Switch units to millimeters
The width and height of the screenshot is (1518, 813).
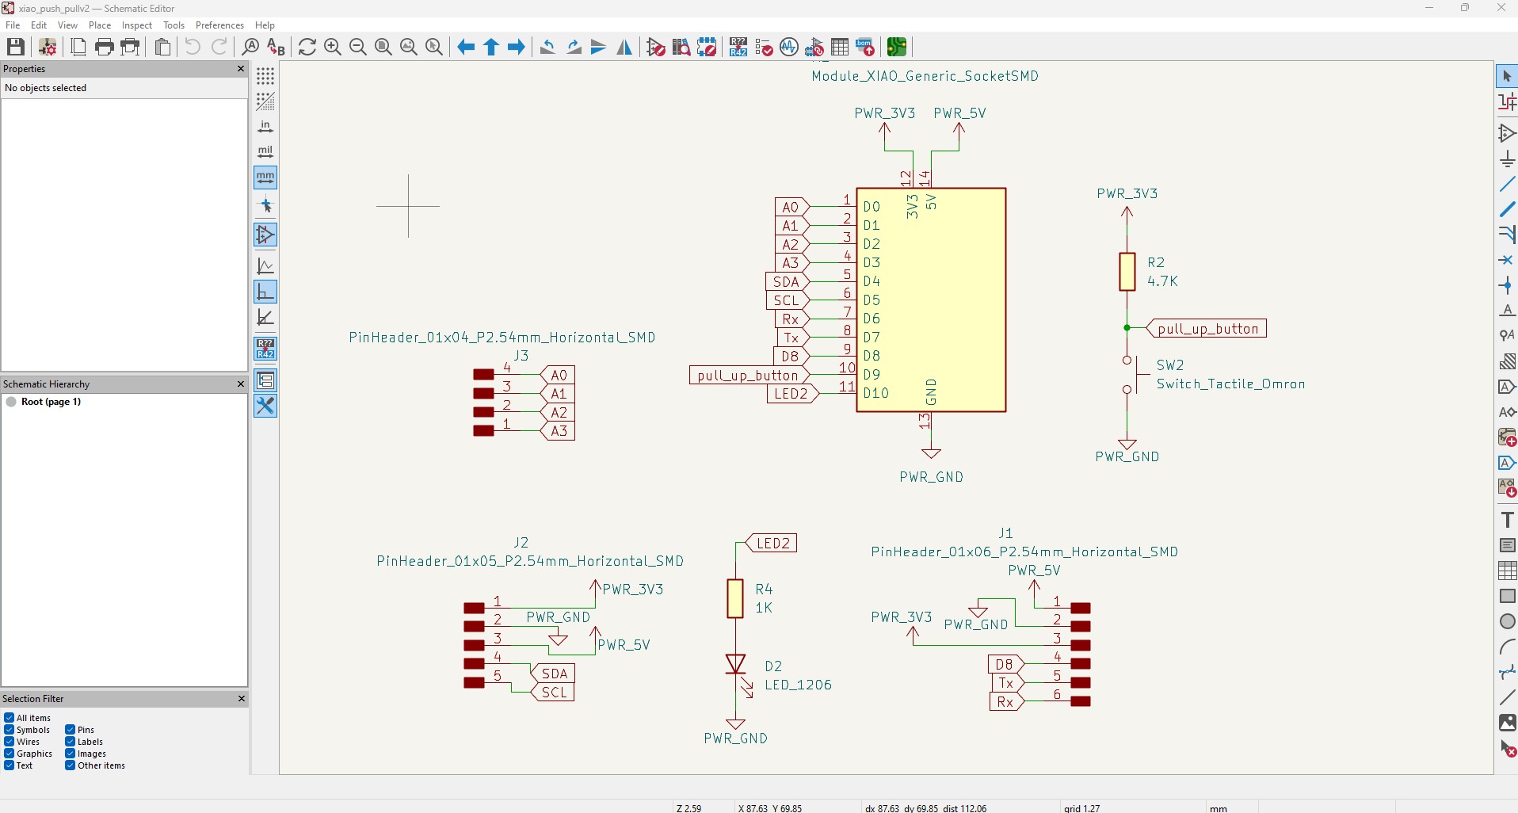click(x=265, y=177)
